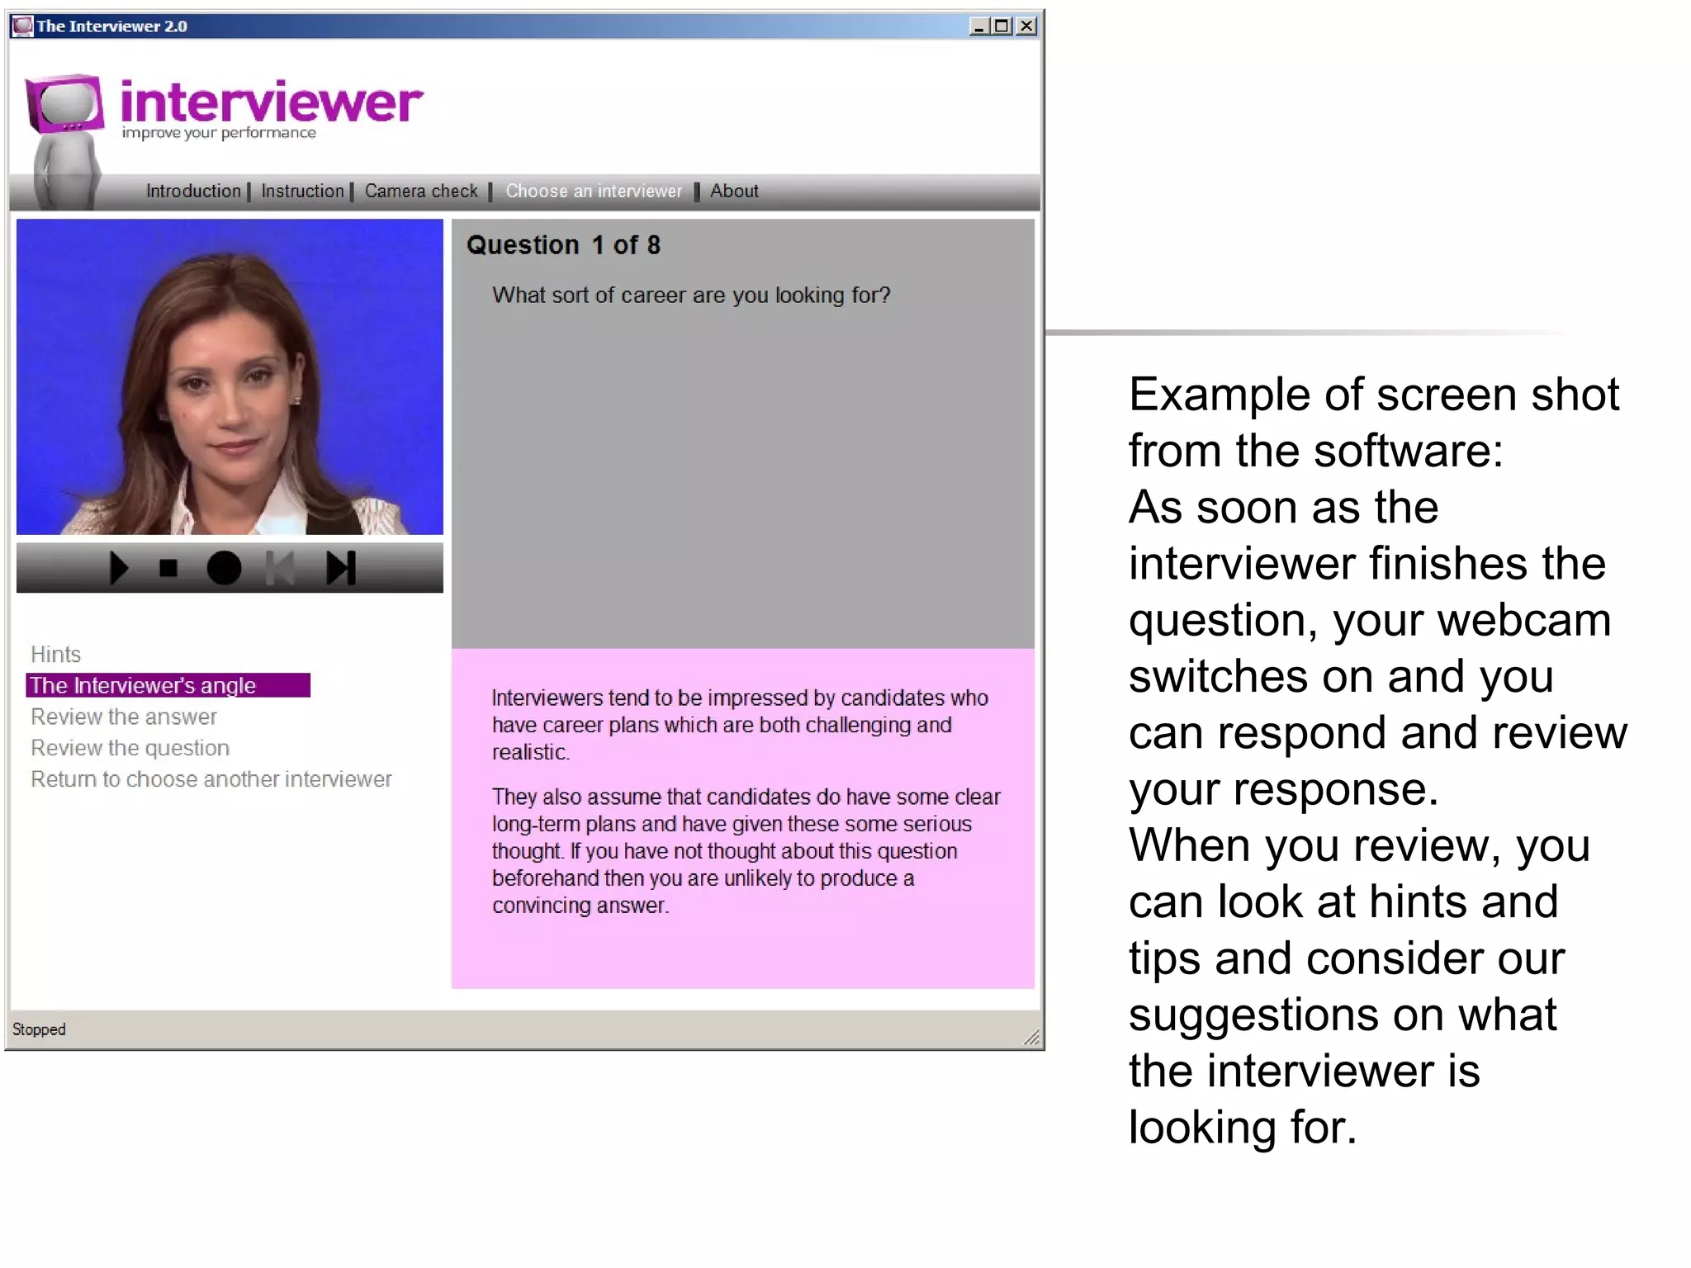
Task: Show the Hints section
Action: click(x=56, y=655)
